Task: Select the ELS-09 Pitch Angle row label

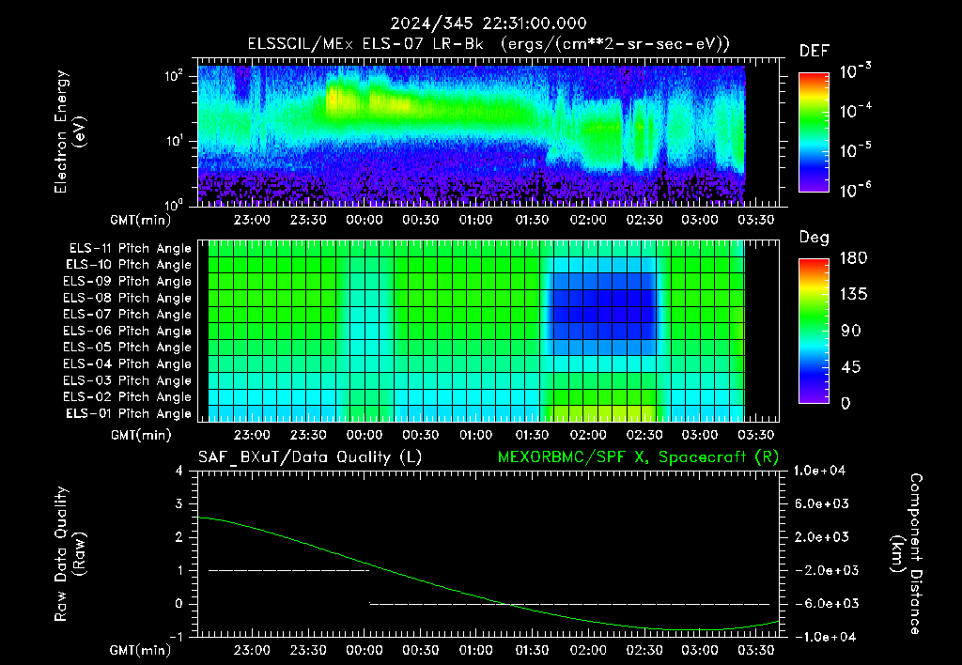Action: coord(128,282)
